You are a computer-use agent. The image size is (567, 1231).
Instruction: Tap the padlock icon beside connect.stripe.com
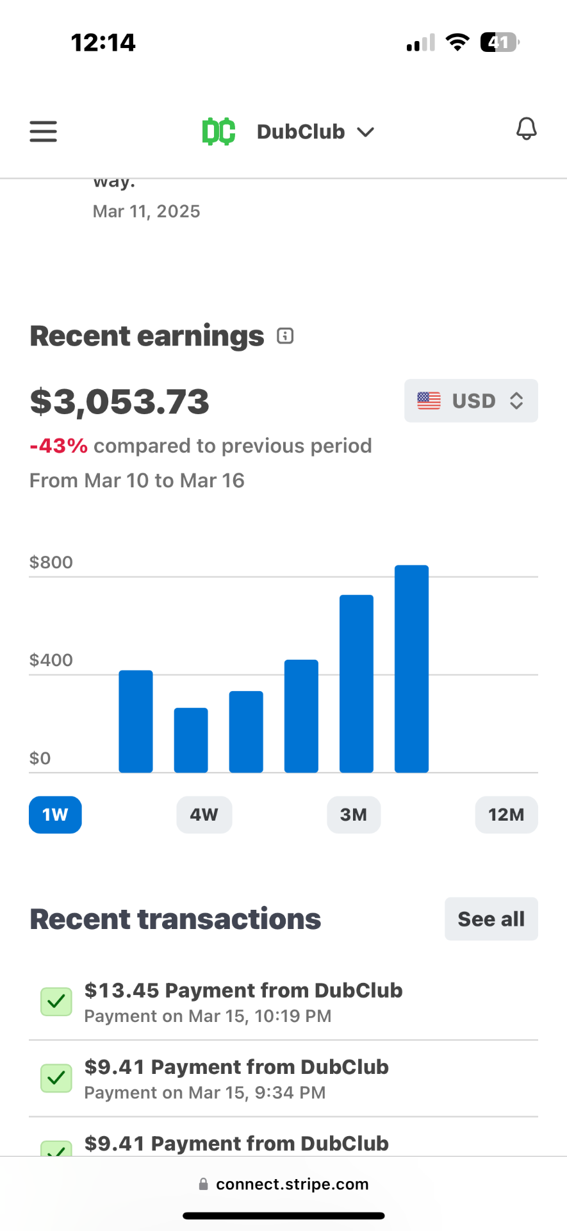click(x=203, y=1184)
